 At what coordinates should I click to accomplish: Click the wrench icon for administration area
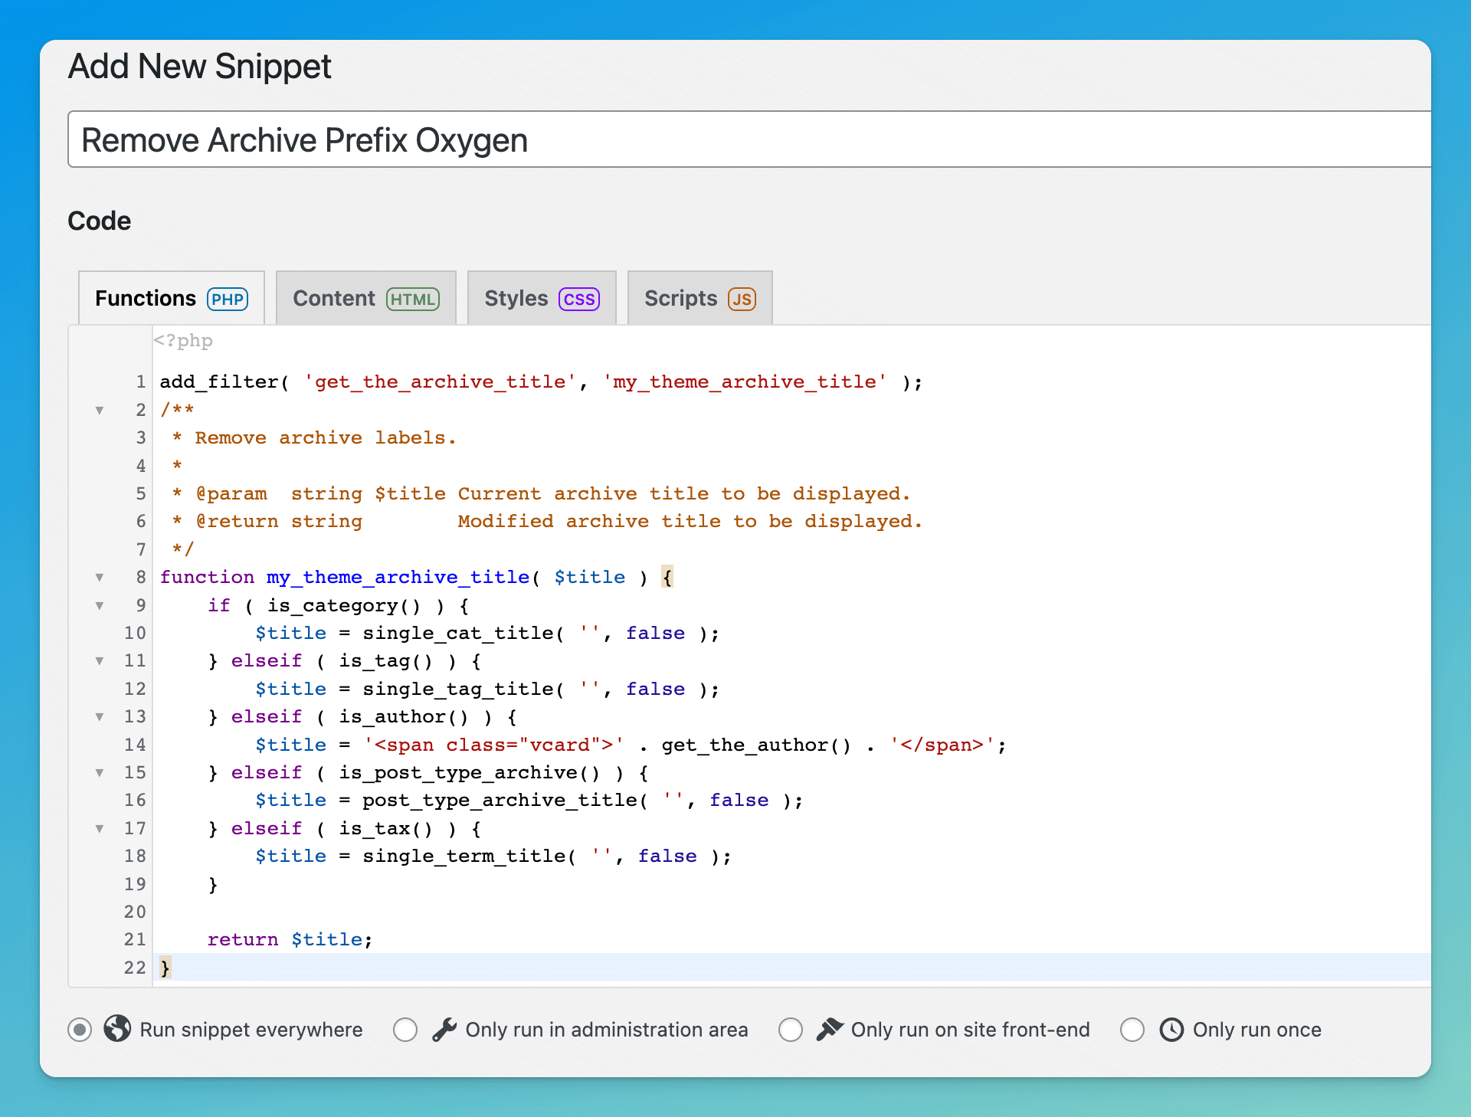(x=444, y=1030)
